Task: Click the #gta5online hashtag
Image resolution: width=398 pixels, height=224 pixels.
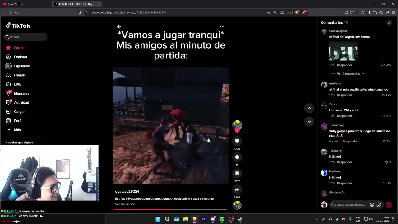Action: (x=182, y=198)
